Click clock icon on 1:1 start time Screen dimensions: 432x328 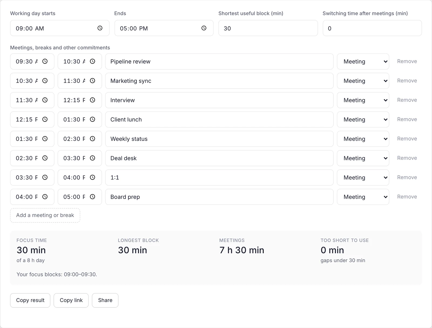(x=45, y=177)
